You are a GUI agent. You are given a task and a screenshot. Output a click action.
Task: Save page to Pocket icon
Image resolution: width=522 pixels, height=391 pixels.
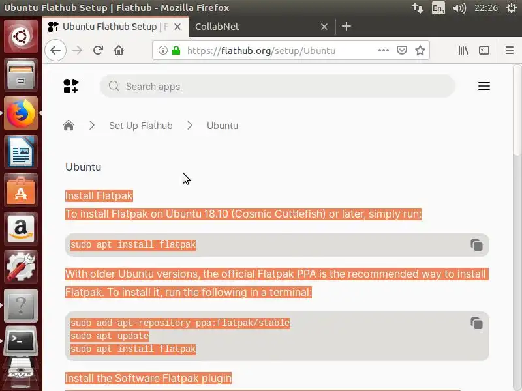click(402, 50)
